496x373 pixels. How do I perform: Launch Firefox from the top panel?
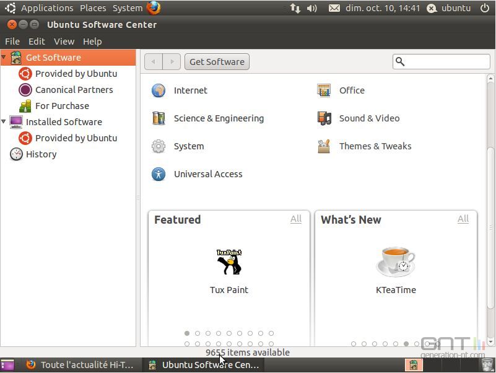[x=154, y=8]
